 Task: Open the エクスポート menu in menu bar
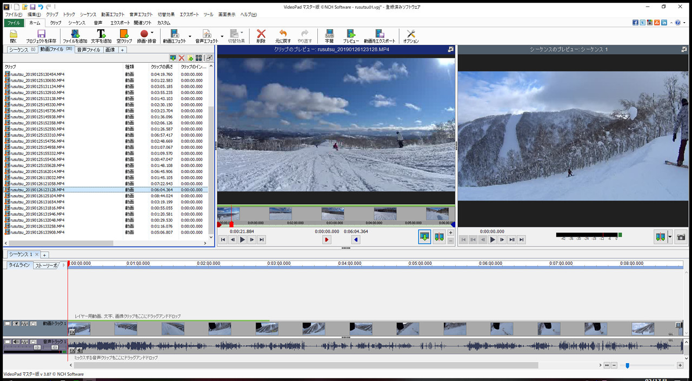[189, 15]
